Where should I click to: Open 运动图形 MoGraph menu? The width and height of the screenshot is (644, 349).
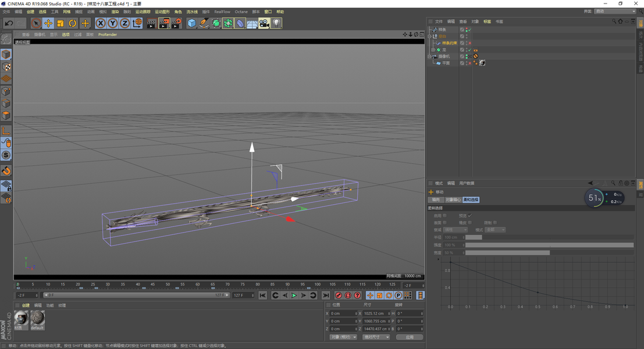tap(162, 12)
